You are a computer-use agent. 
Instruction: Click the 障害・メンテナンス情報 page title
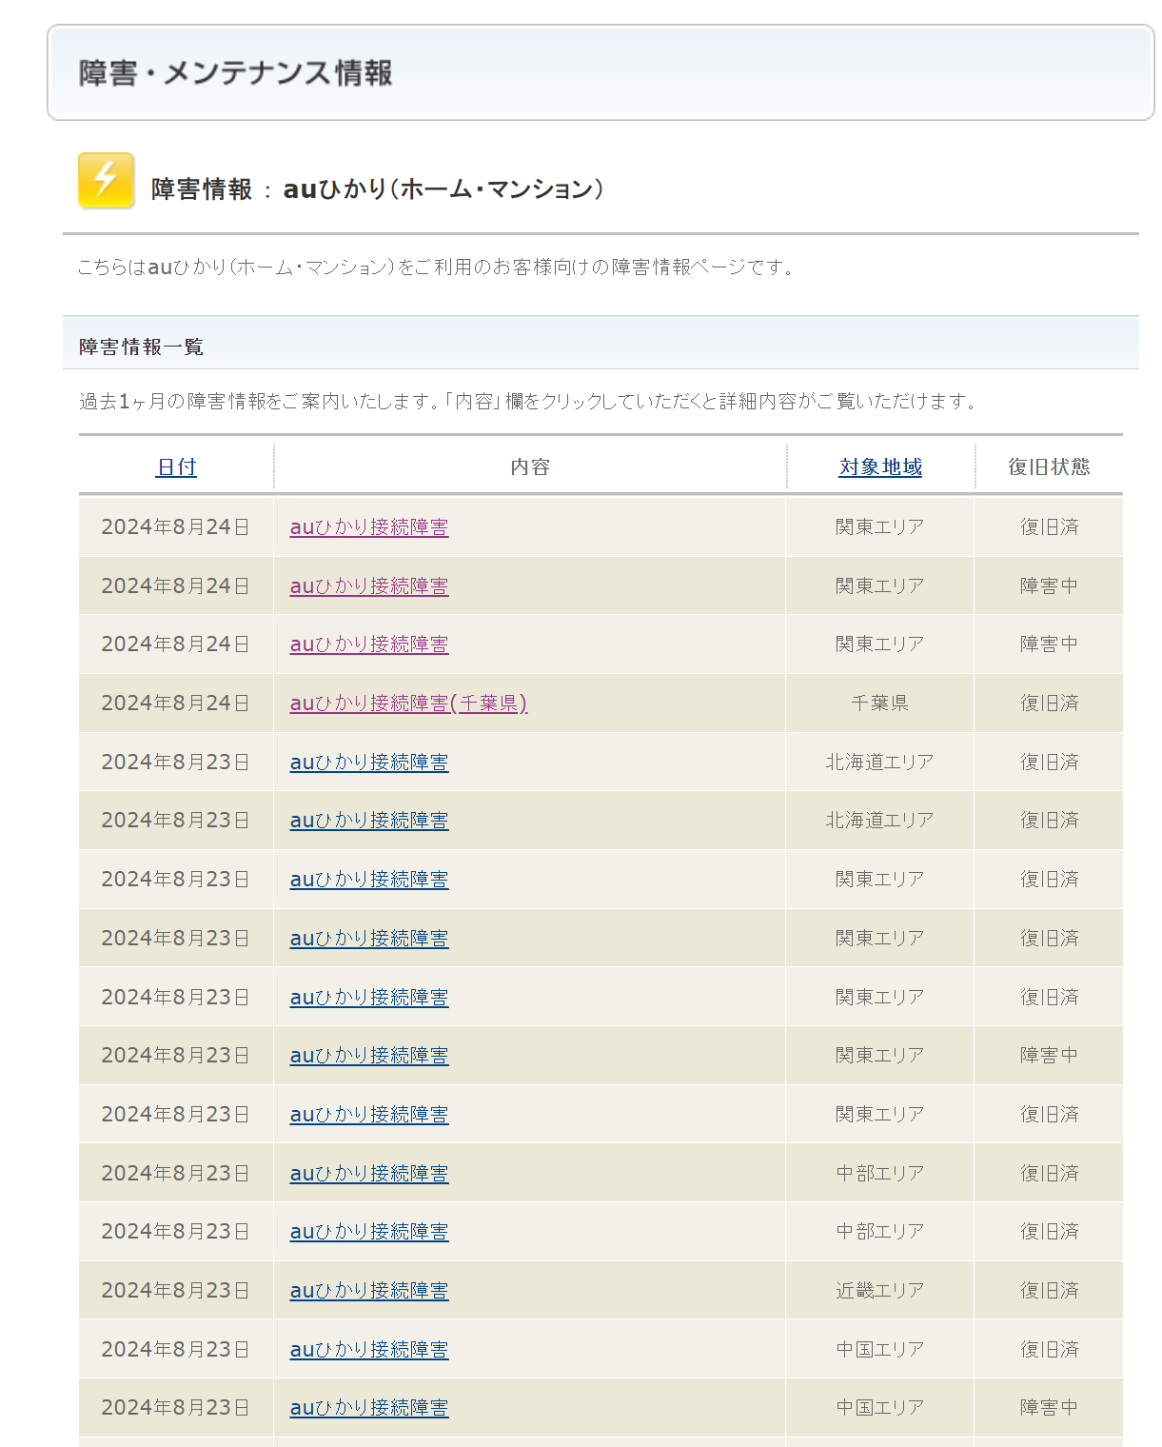[235, 73]
